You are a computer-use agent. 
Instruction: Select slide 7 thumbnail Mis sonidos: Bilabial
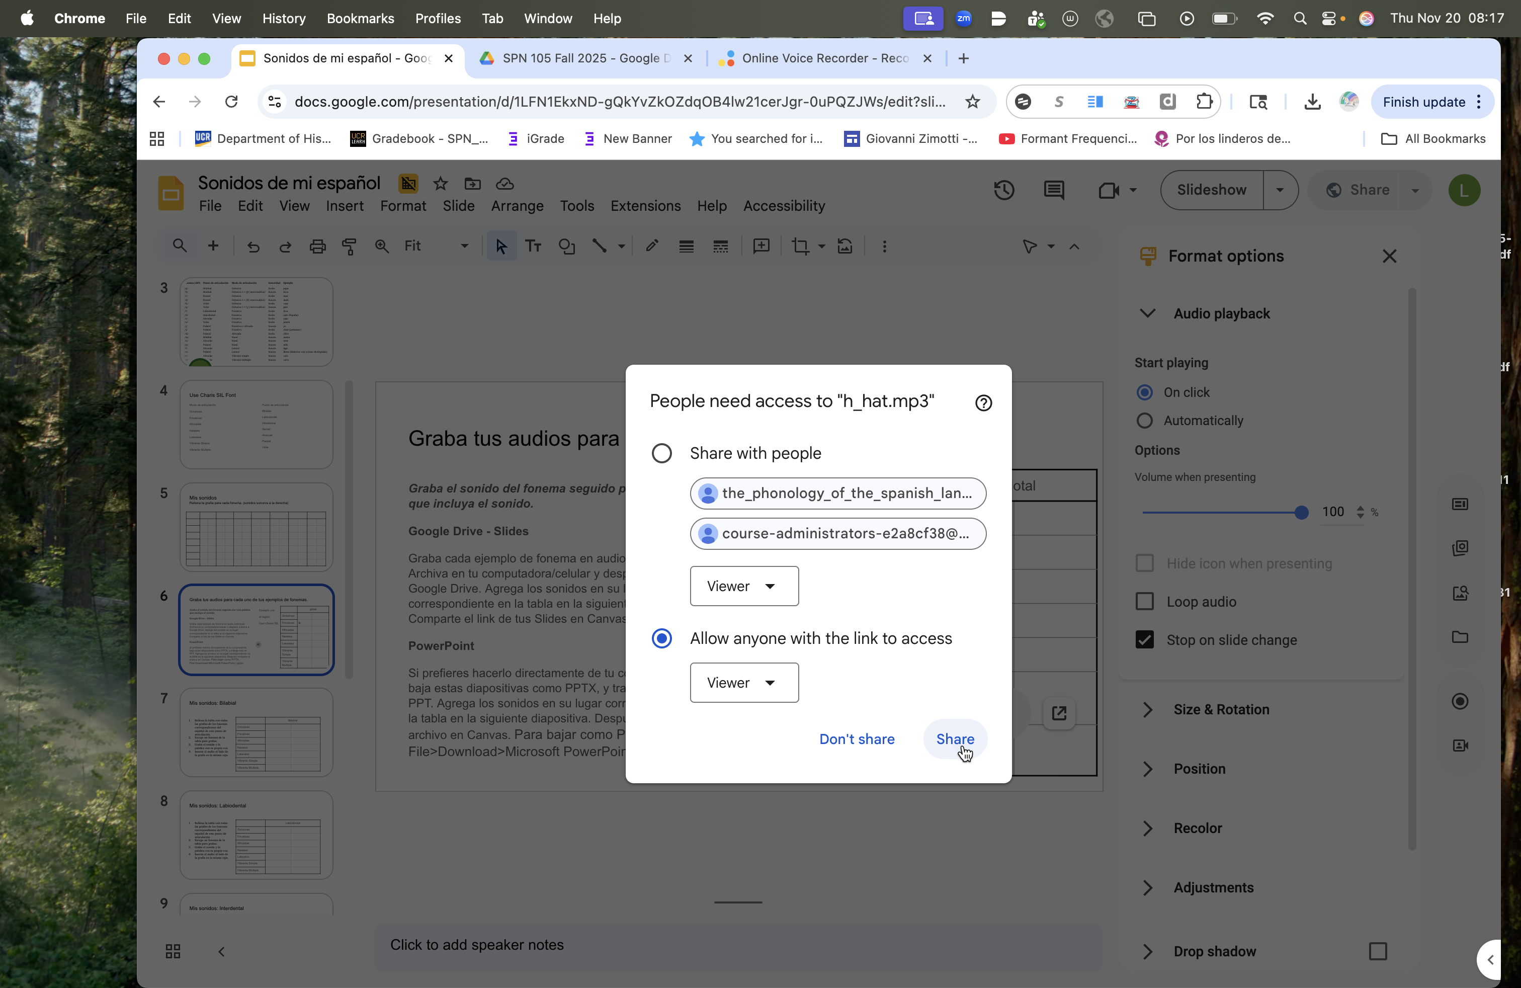[257, 732]
